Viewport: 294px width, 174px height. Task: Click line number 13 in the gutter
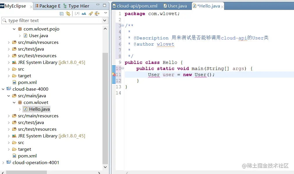[x=118, y=87]
